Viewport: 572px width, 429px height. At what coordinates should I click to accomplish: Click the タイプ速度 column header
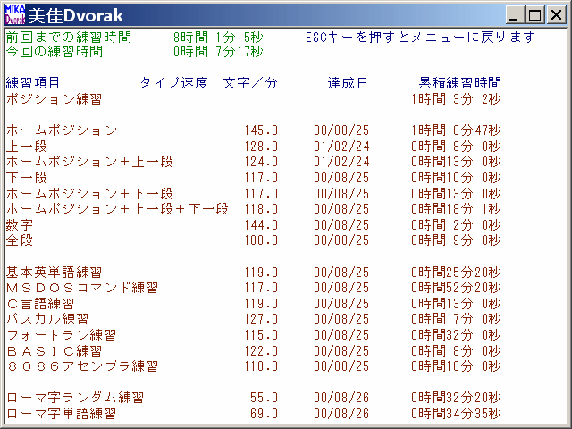click(173, 83)
